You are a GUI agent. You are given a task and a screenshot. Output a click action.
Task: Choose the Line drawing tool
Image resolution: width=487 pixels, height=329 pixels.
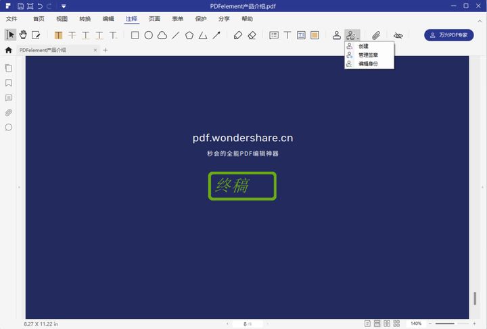[176, 35]
